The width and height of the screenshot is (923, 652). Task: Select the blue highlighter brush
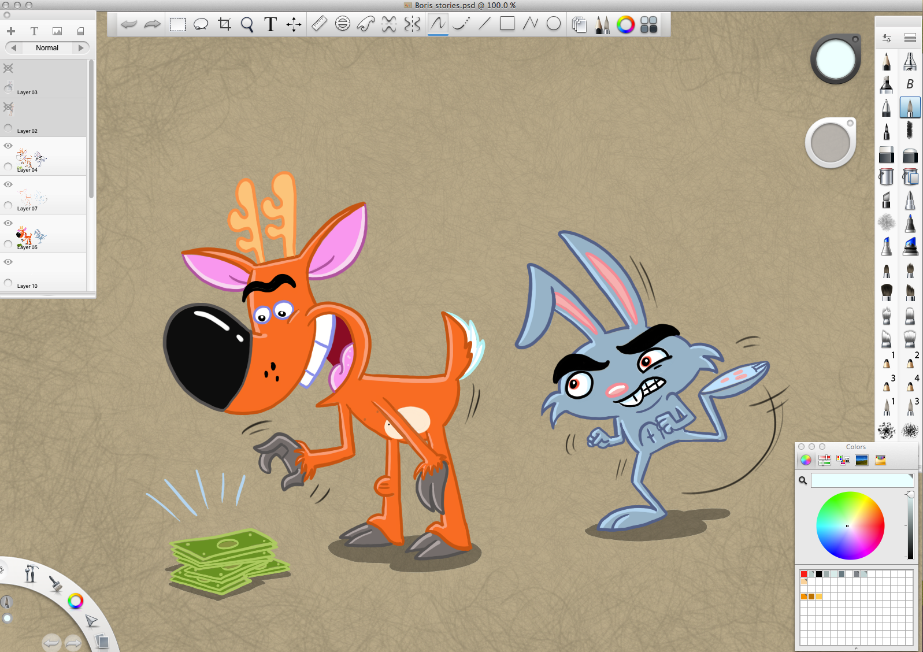(x=910, y=247)
